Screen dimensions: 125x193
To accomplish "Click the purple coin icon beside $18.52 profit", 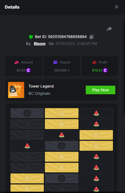I will [105, 70].
